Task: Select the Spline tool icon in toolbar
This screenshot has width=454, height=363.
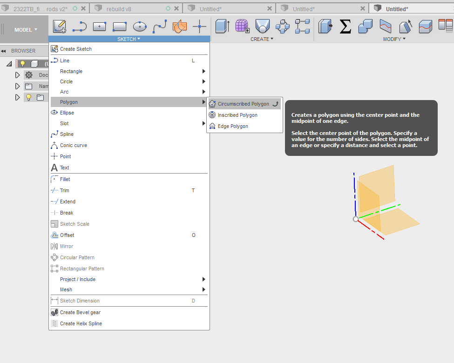Action: coord(160,27)
